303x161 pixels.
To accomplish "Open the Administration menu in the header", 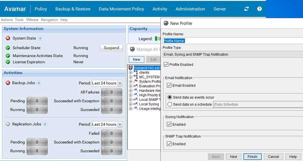I will (190, 9).
